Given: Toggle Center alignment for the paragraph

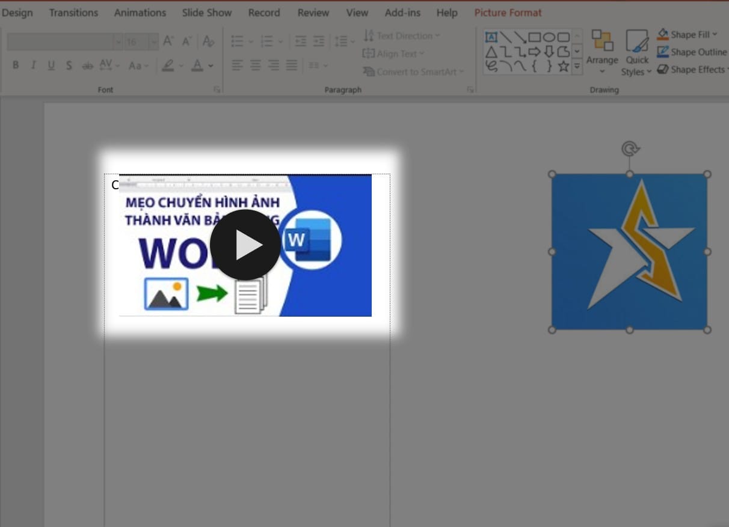Looking at the screenshot, I should (x=256, y=65).
